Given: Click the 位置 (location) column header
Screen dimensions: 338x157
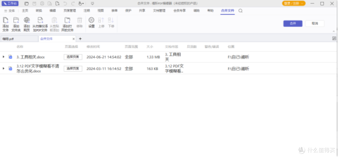Looking at the screenshot, I should point(231,47).
